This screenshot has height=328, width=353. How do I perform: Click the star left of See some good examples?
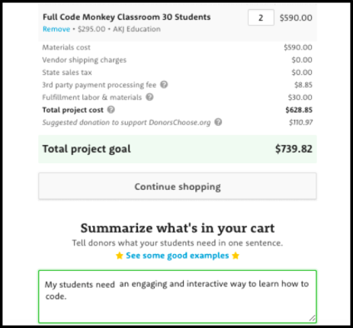[120, 256]
